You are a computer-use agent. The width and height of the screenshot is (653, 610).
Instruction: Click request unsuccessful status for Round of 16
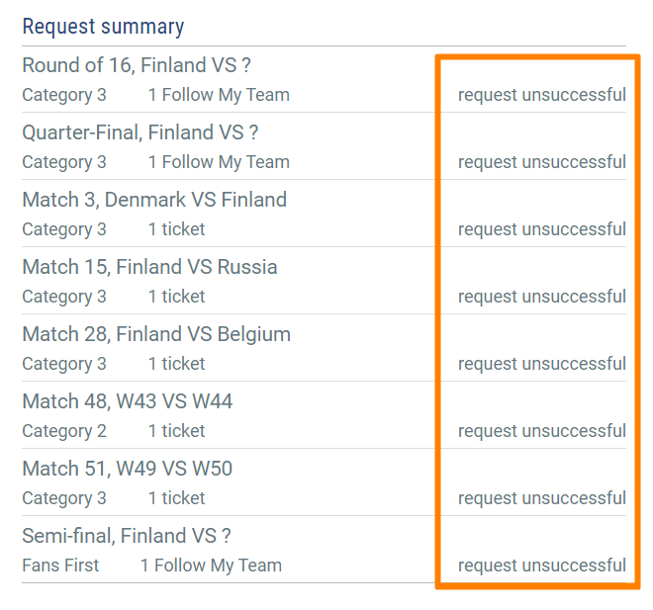click(542, 95)
